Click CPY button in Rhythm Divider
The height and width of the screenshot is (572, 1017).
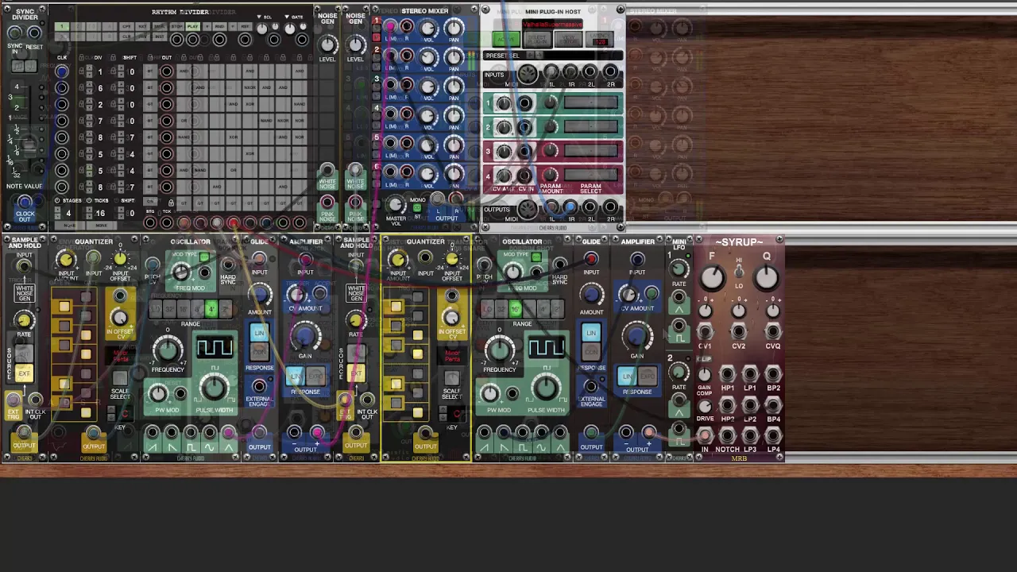pos(126,26)
